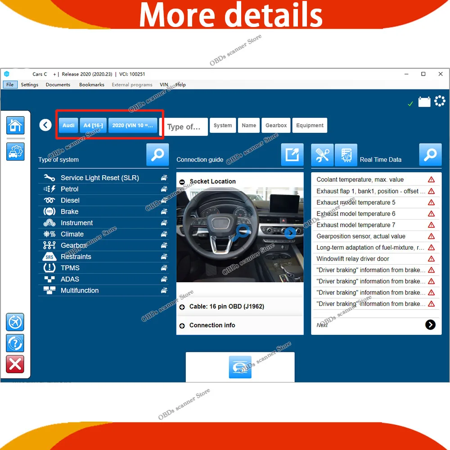
Task: Click the socket location car interior photo
Action: coord(240,234)
